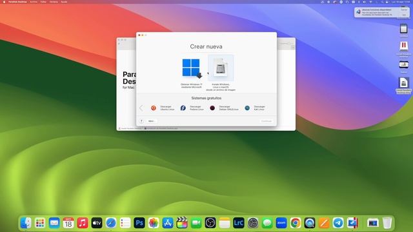Show previous free systems with left arrow
This screenshot has height=232, width=413.
pyautogui.click(x=141, y=108)
